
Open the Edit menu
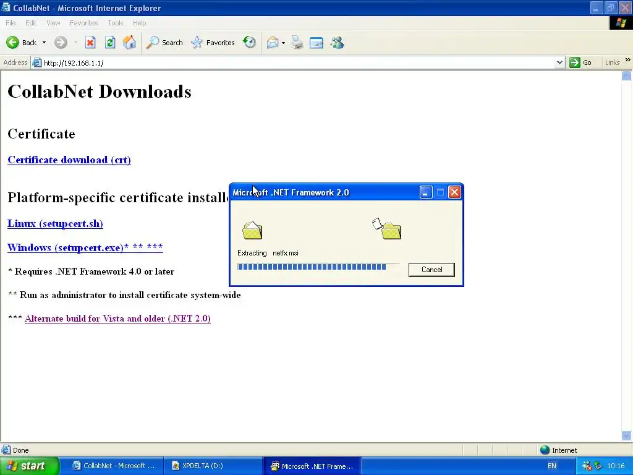click(x=31, y=23)
